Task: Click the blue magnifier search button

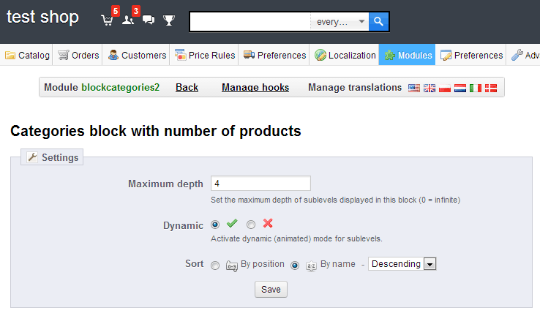Action: (378, 22)
